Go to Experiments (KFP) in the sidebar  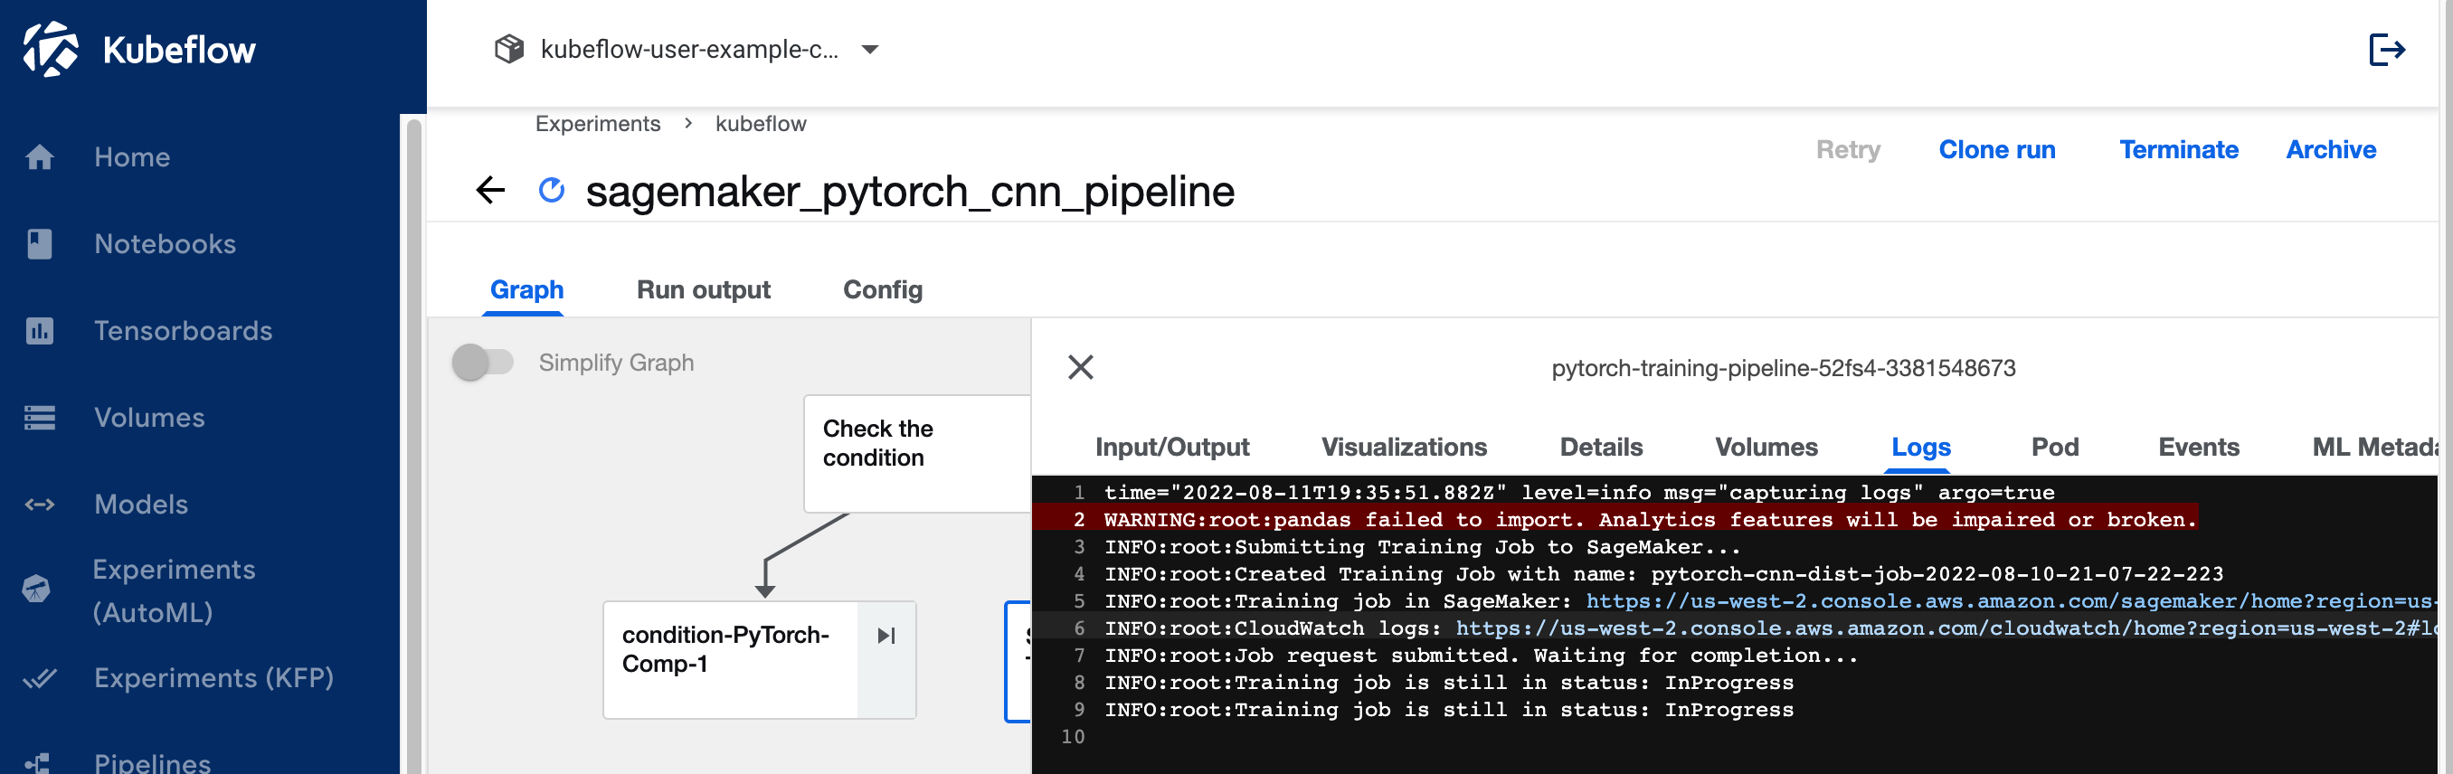214,678
